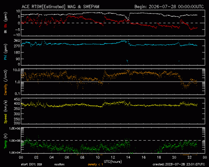
Task: Click the '360' tick on the Phi axis
Action: coord(17,40)
